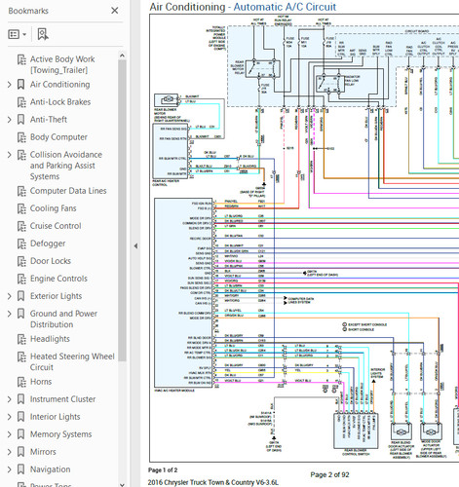Click the Body Computer bookmark icon
The image size is (459, 487).
[21, 137]
